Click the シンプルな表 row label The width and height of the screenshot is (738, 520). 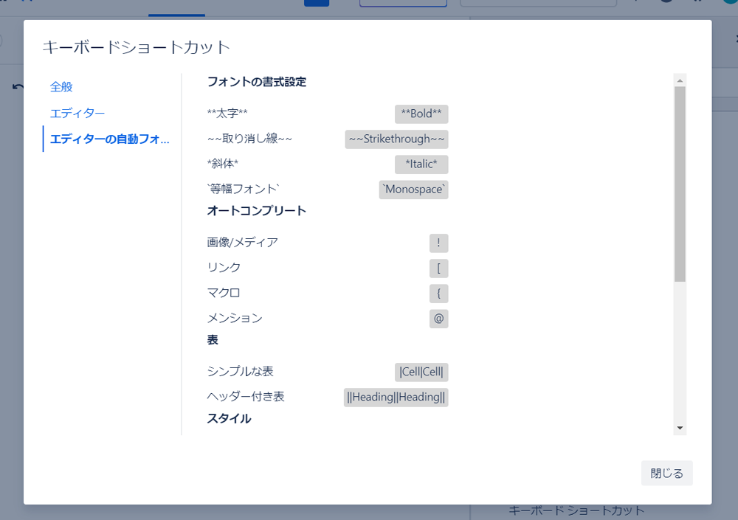(x=241, y=371)
